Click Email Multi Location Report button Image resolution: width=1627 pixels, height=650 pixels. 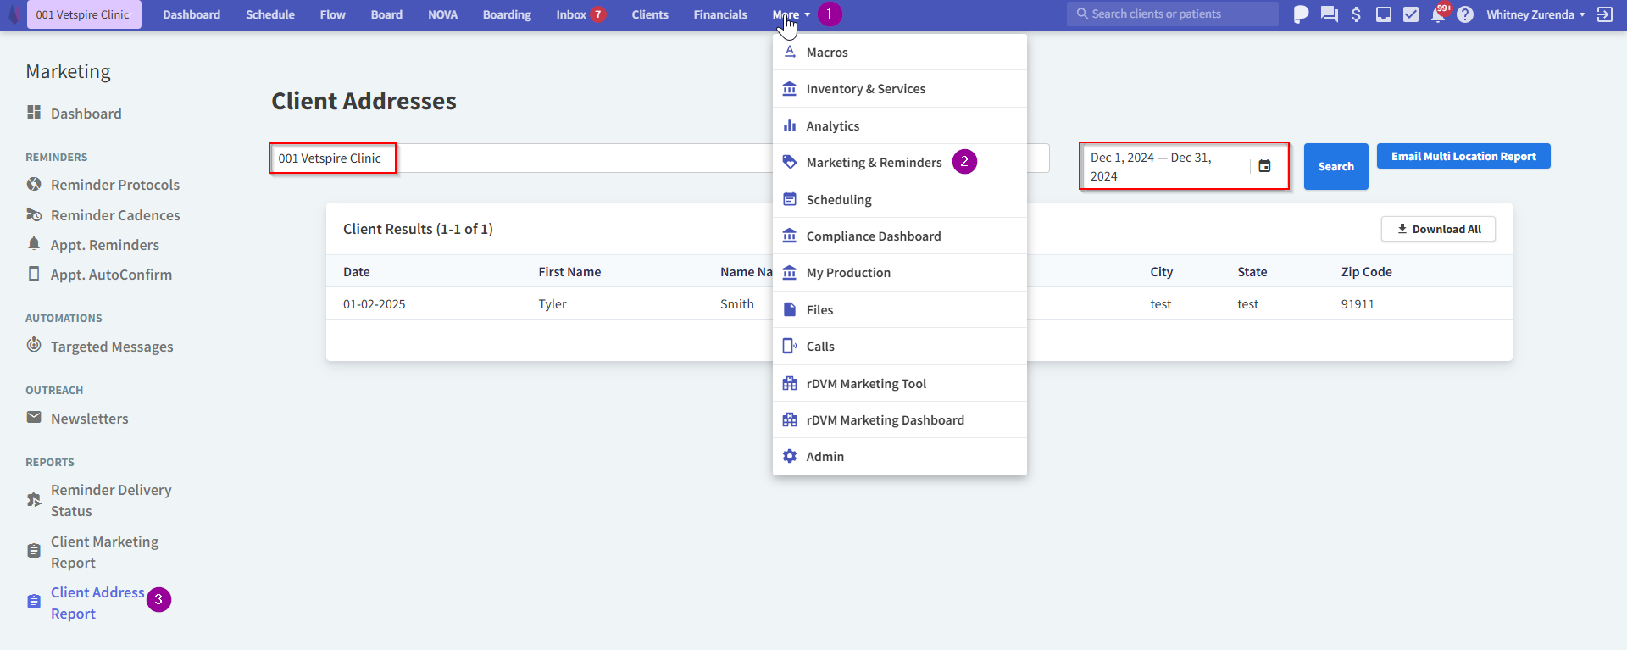coord(1463,156)
